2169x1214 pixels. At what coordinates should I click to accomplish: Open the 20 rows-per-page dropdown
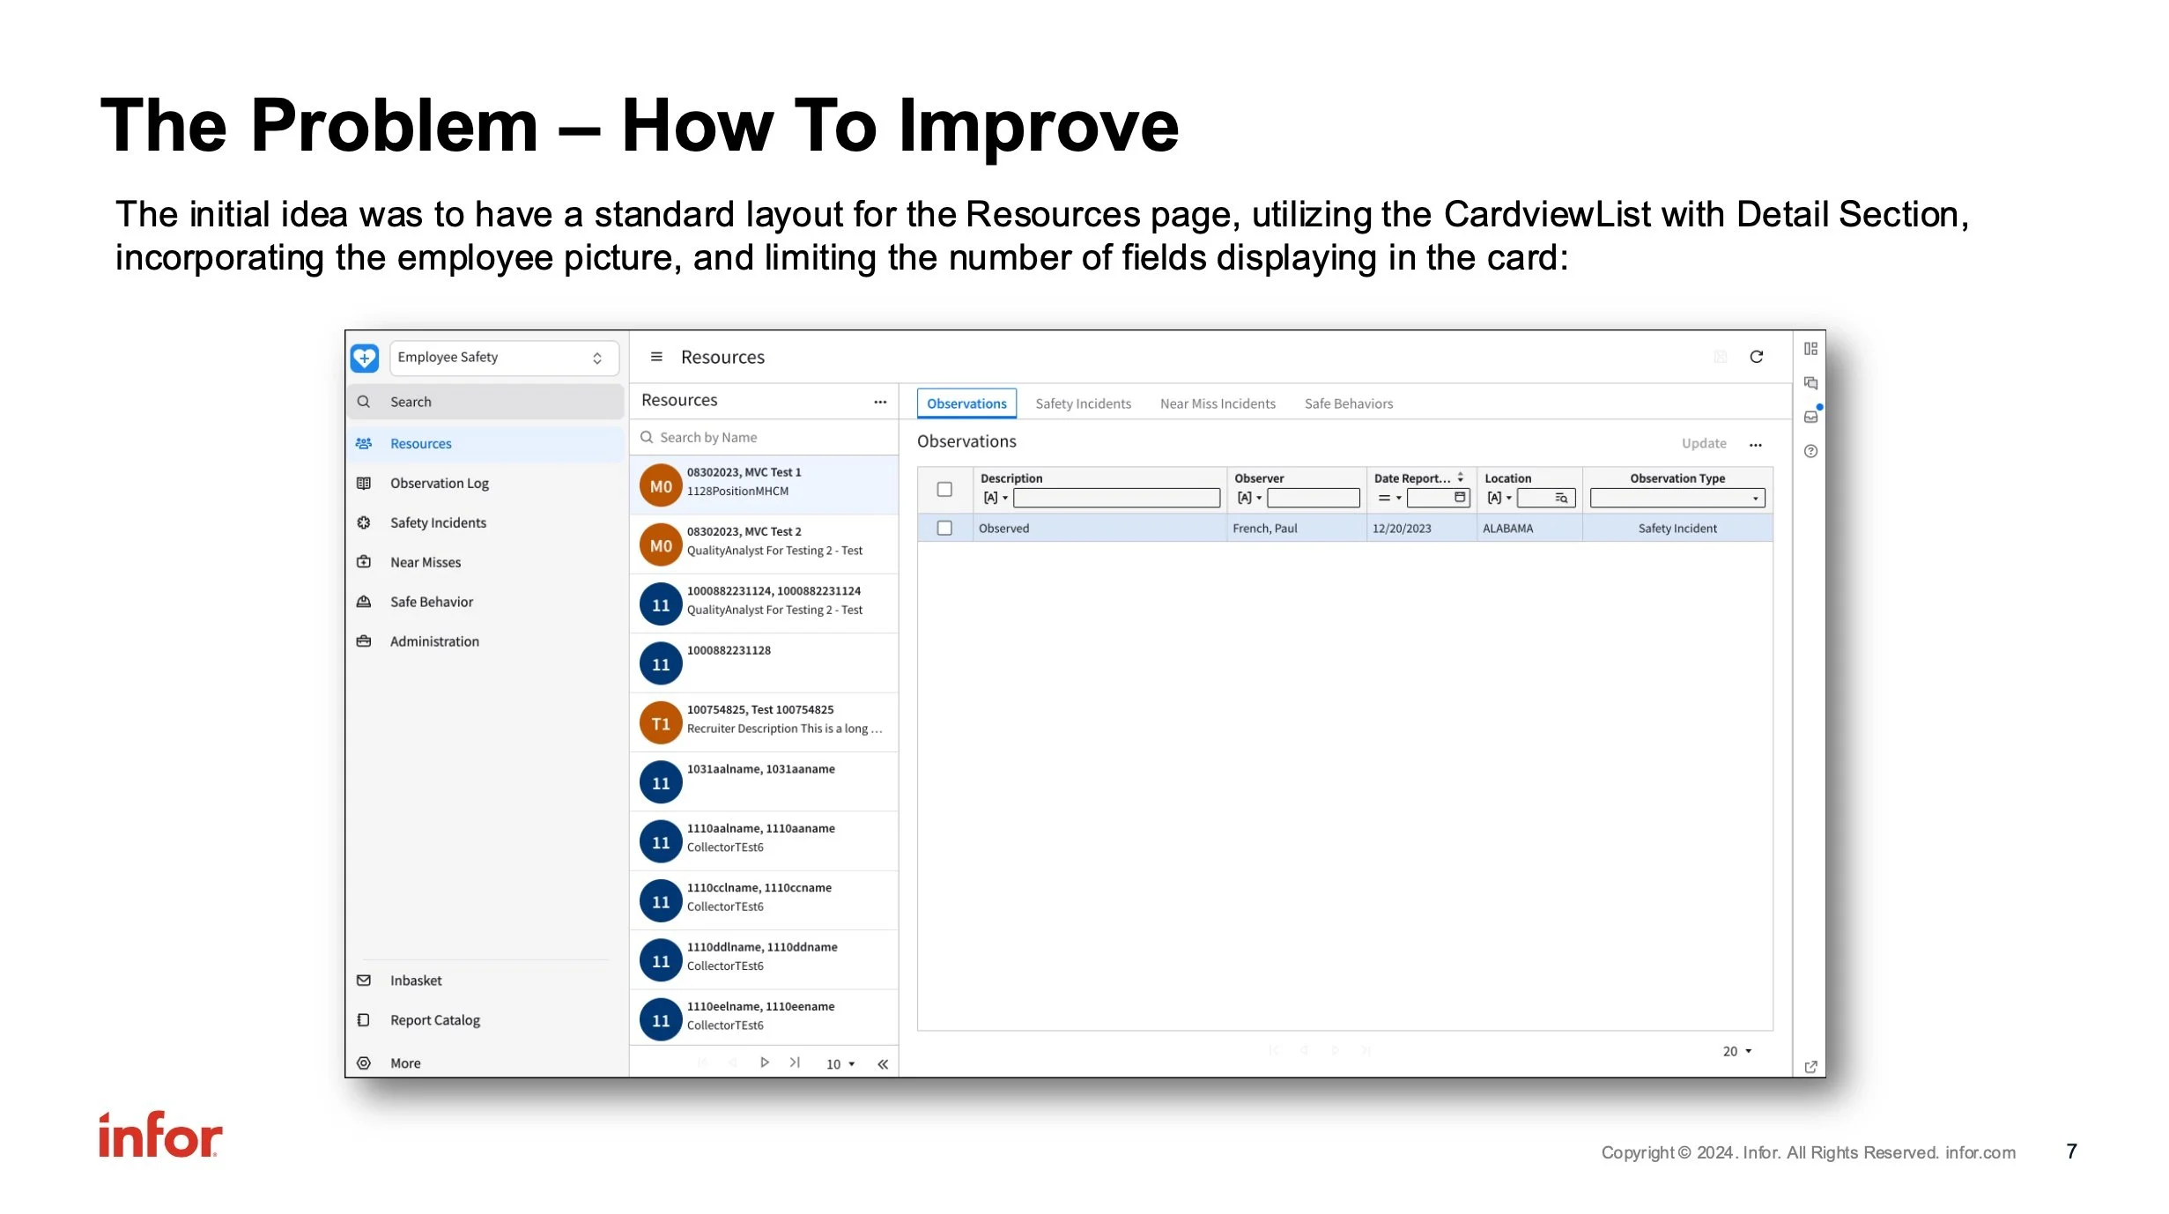coord(1737,1051)
